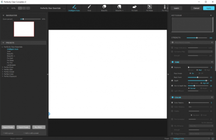
Task: Open the Learn button
Action: [x=176, y=8]
